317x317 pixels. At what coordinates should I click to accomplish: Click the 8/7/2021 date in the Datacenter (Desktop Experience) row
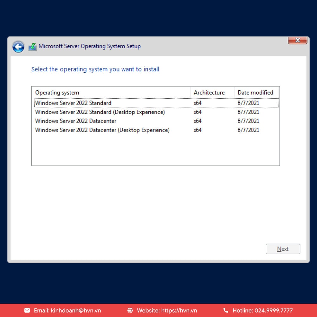point(248,130)
